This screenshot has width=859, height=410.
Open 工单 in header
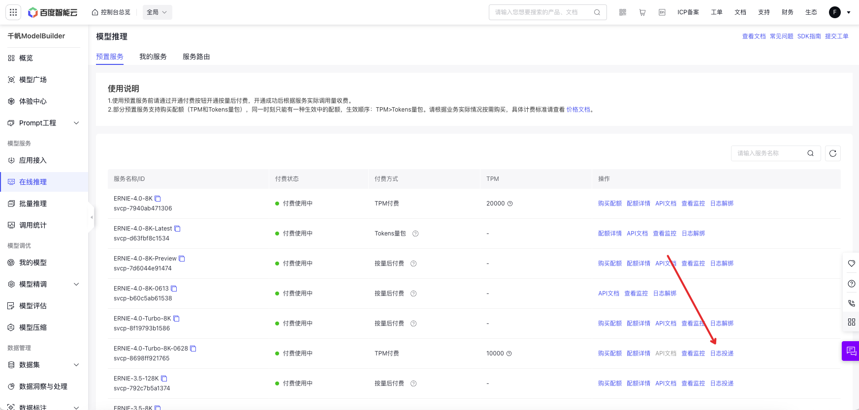[x=717, y=12]
